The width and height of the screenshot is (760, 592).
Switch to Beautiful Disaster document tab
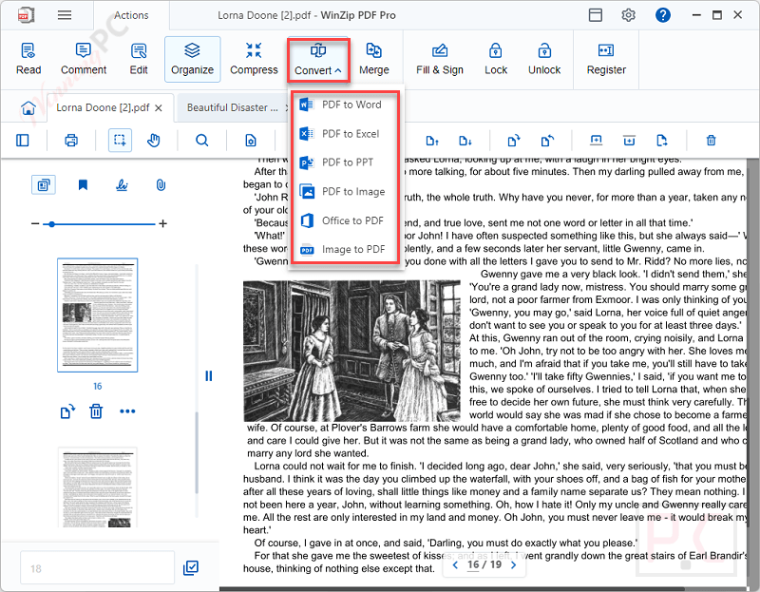[x=231, y=108]
